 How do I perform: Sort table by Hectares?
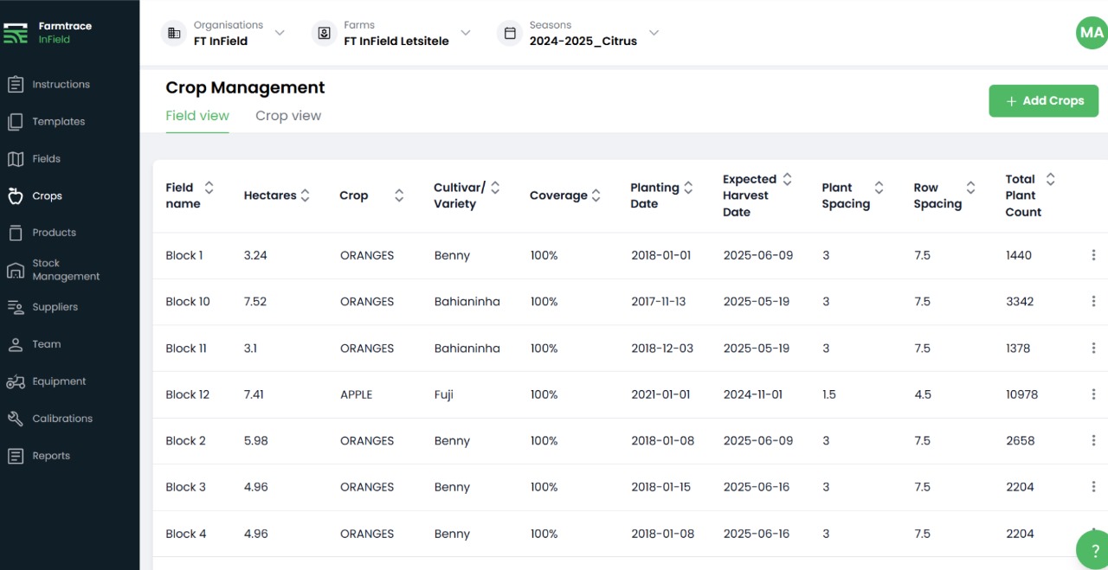[305, 195]
